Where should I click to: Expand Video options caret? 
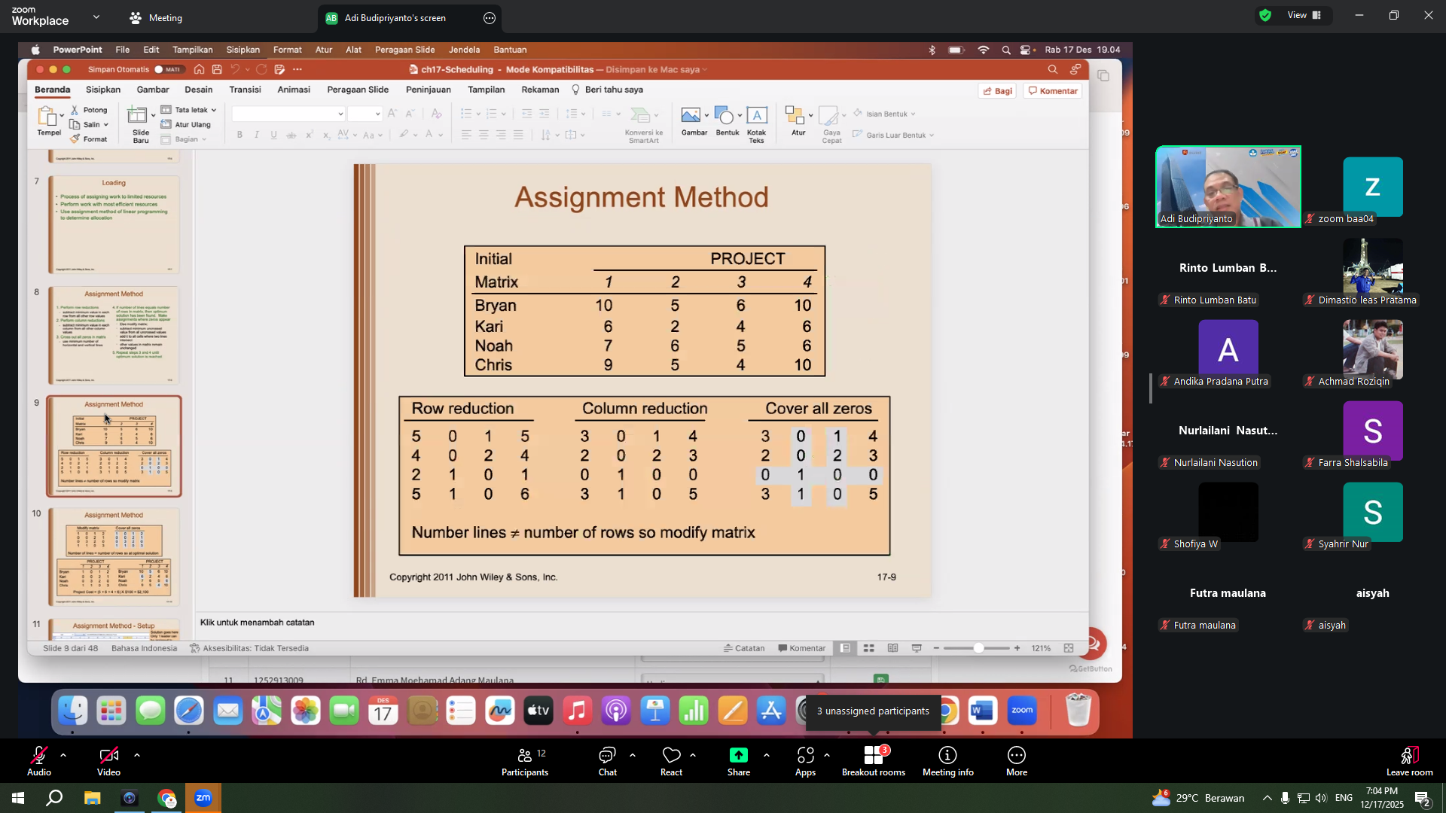pyautogui.click(x=137, y=755)
